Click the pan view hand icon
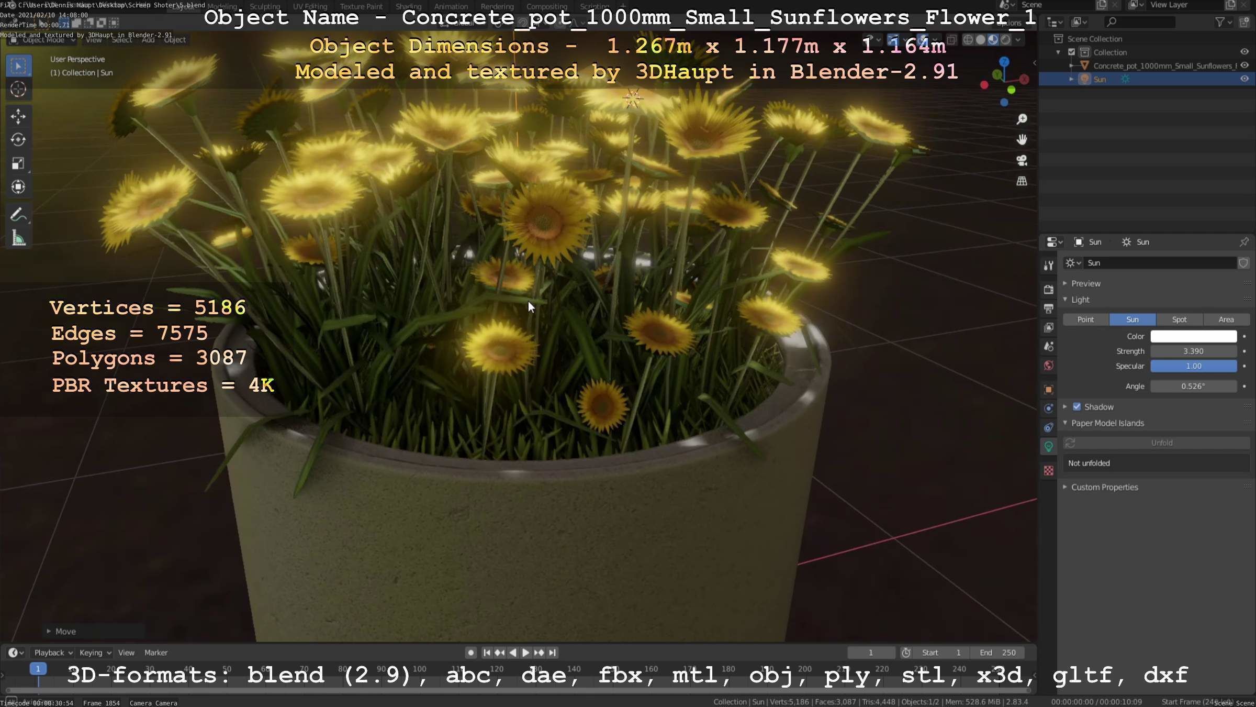Viewport: 1256px width, 707px height. pos(1022,140)
